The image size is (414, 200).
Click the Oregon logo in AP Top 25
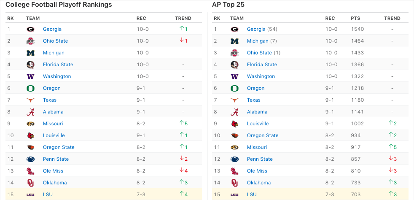pyautogui.click(x=235, y=88)
